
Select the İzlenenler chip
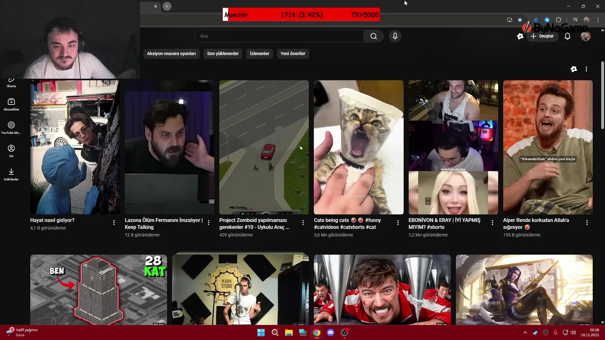pos(259,53)
